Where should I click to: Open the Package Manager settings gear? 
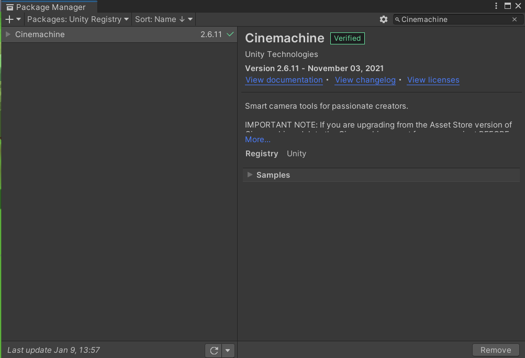coord(384,19)
